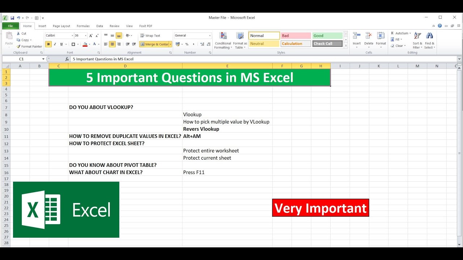The image size is (463, 260).
Task: Toggle Underline formatting
Action: (61, 44)
